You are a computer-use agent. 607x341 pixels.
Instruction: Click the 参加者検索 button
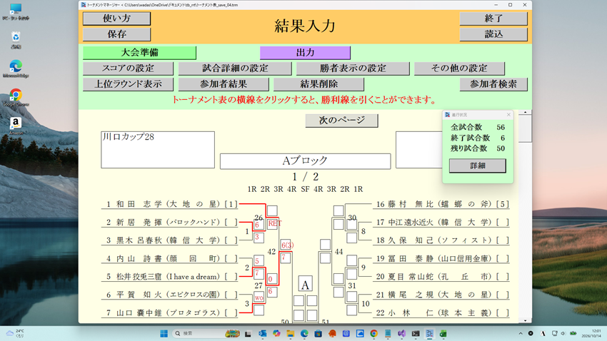point(493,84)
